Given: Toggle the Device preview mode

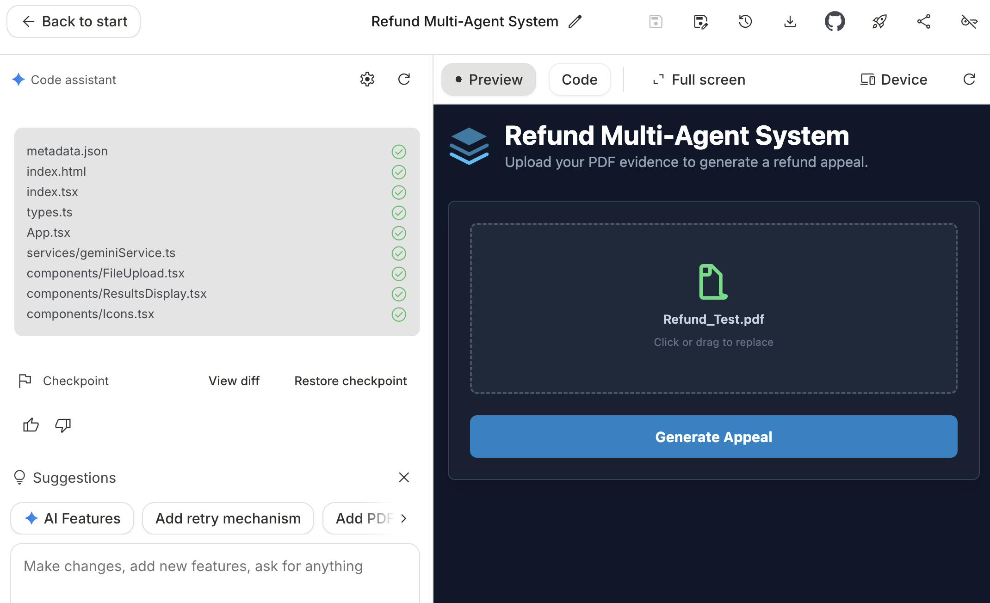Looking at the screenshot, I should click(894, 80).
